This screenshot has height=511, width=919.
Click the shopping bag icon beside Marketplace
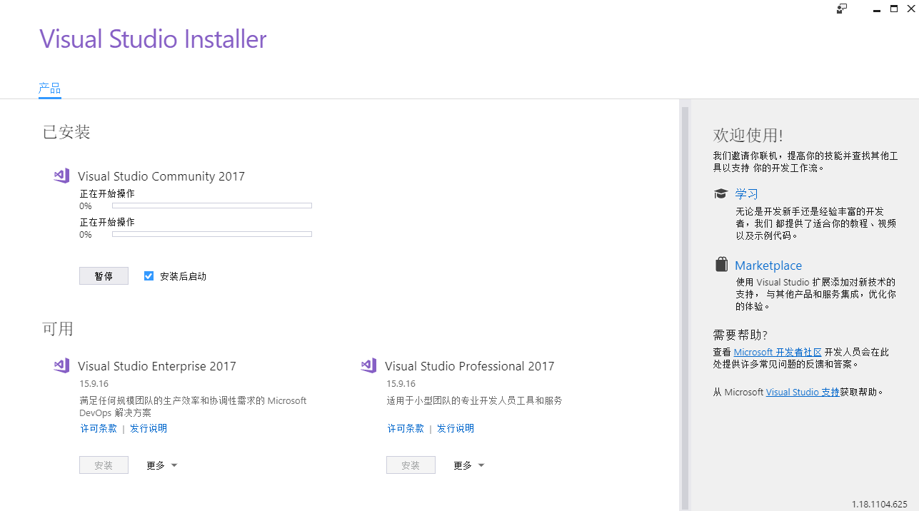(721, 263)
